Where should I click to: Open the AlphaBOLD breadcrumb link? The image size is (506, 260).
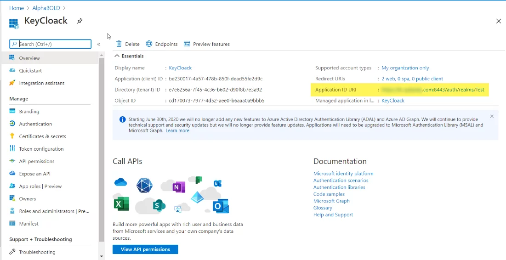click(x=46, y=8)
